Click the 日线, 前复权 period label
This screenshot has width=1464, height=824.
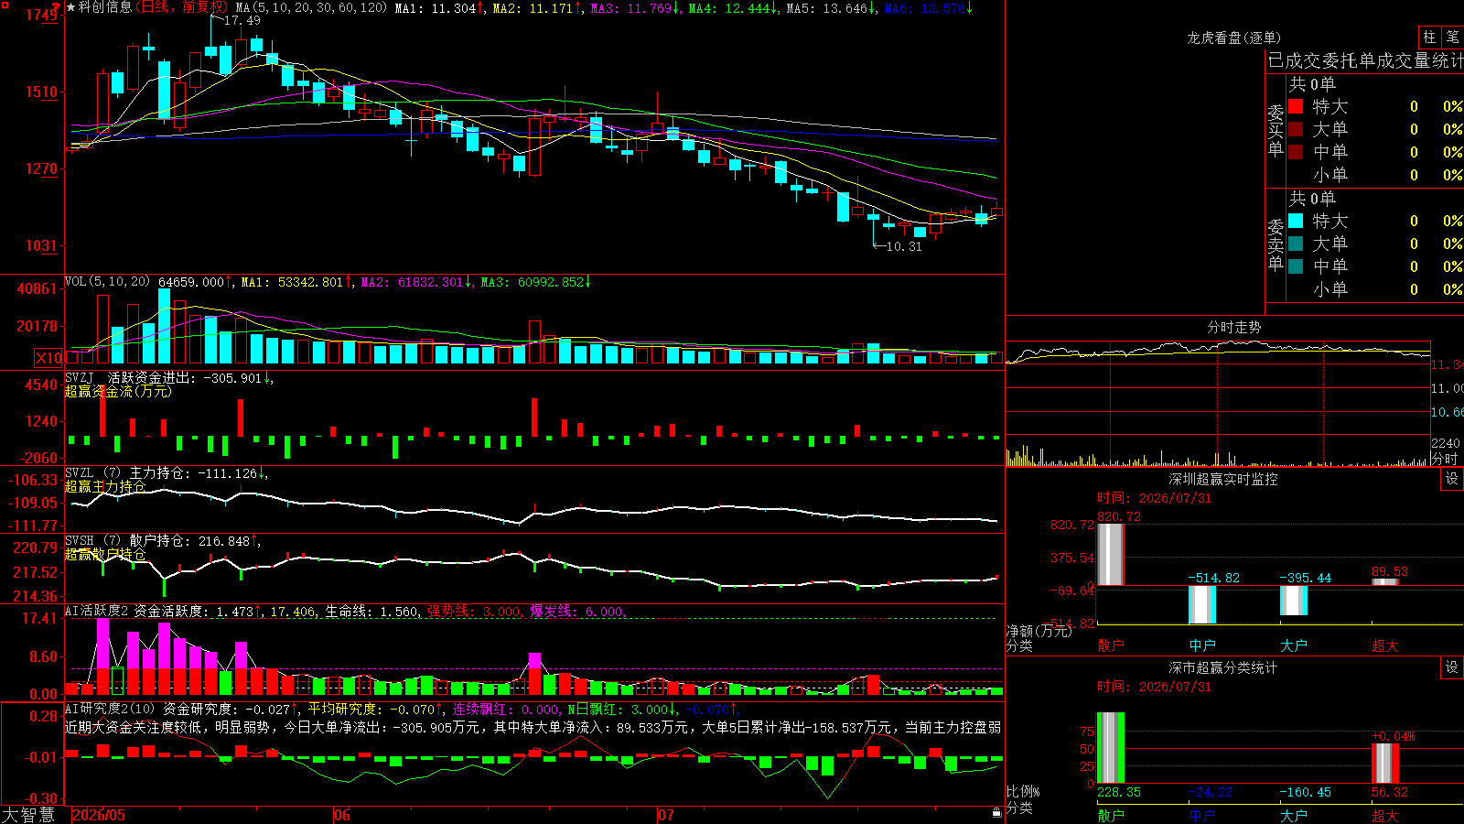[x=181, y=7]
